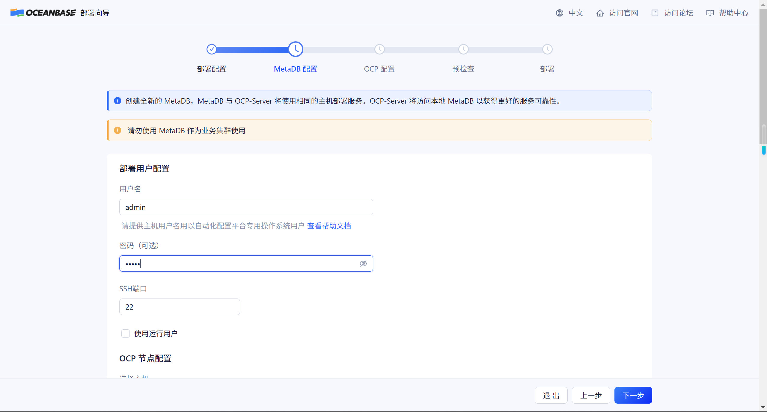This screenshot has height=412, width=767.
Task: Click the 下一步 button
Action: tap(633, 395)
